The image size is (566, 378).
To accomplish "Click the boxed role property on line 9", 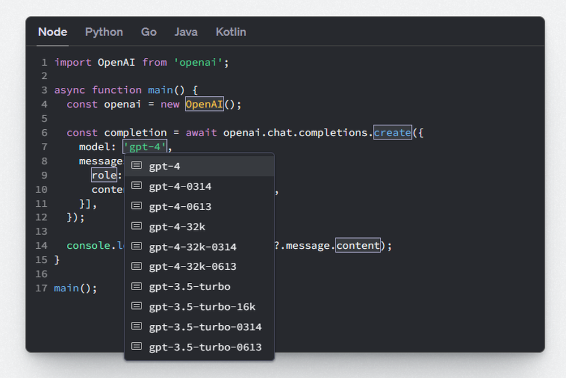I will [x=104, y=175].
